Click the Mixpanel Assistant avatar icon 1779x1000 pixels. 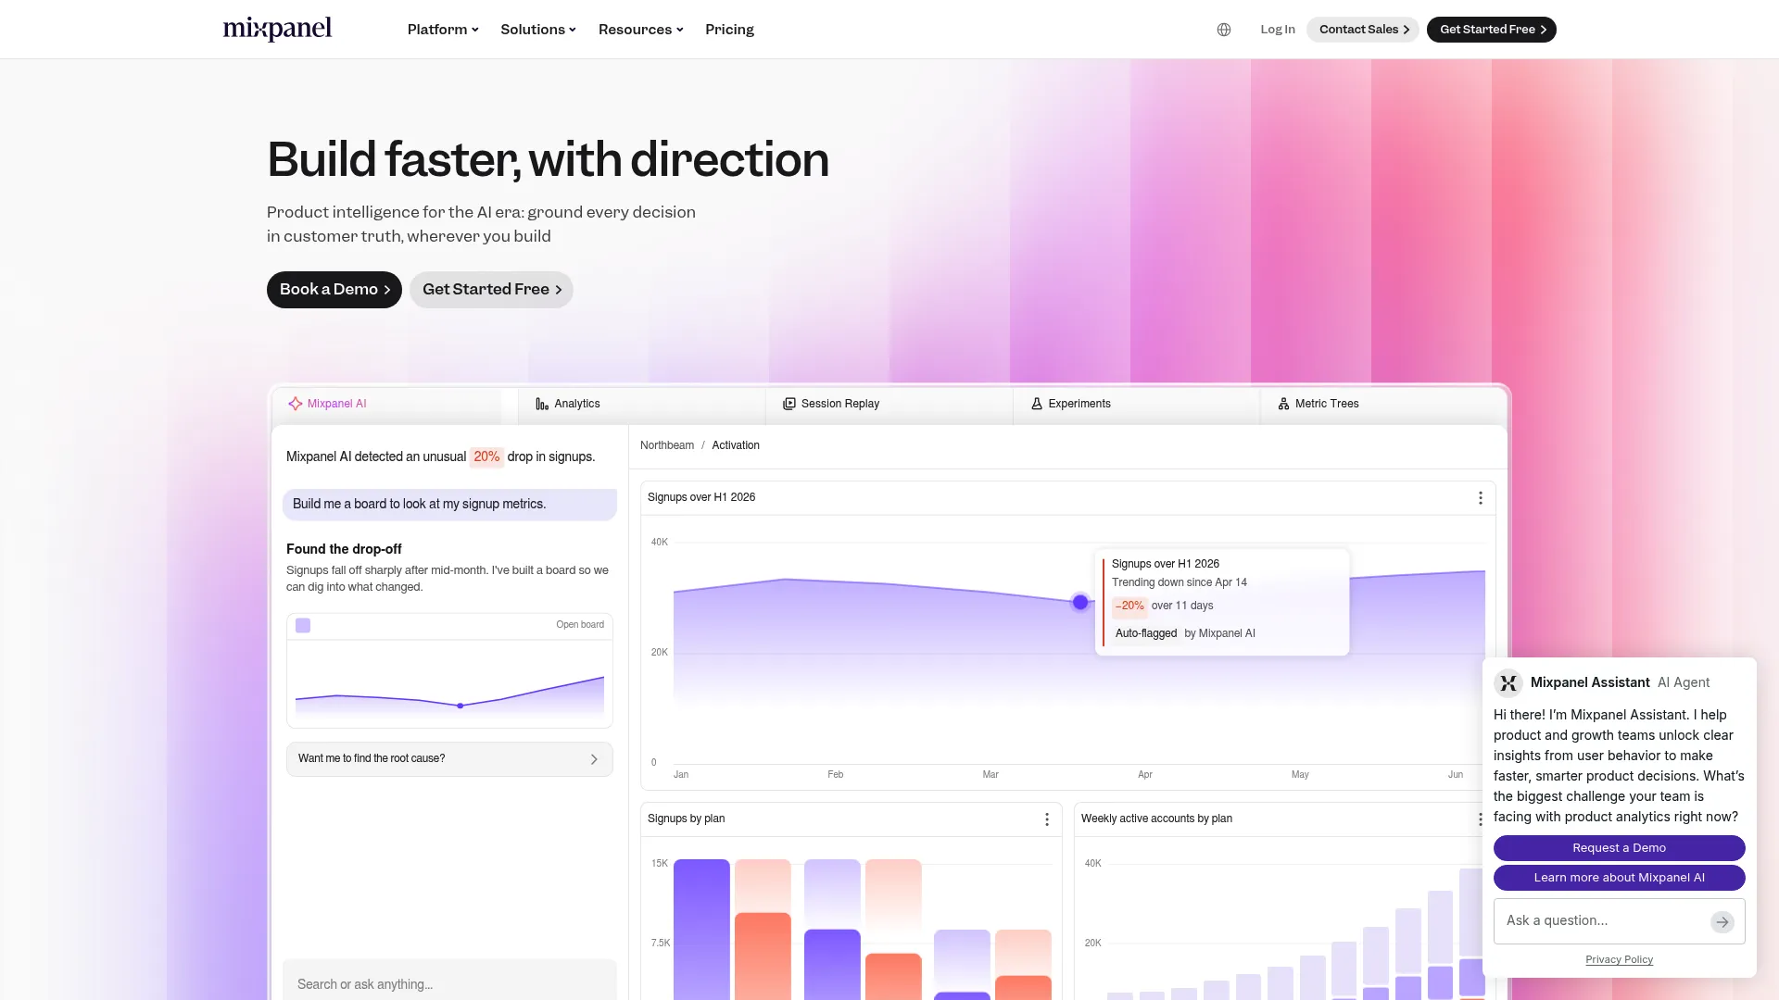(1508, 683)
